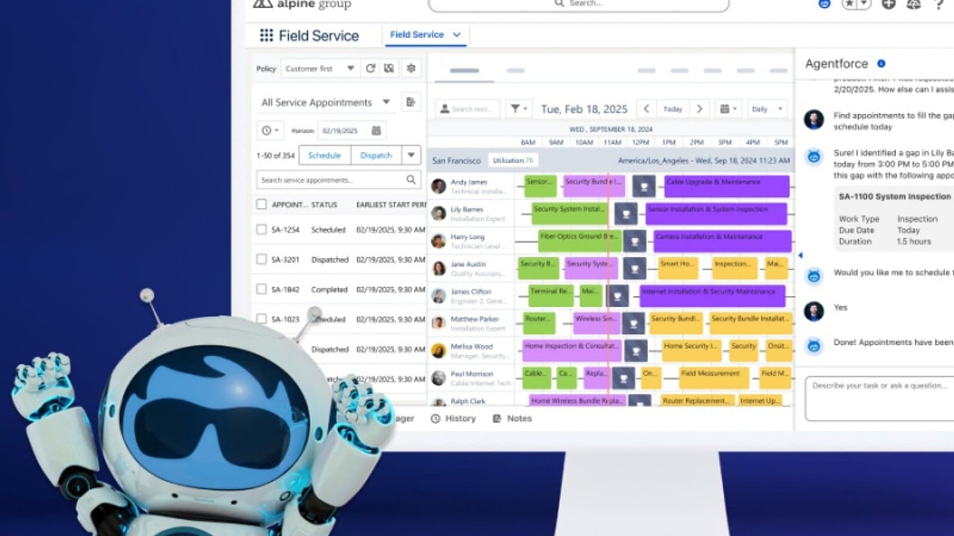Go to next day on Gantt

(x=699, y=108)
